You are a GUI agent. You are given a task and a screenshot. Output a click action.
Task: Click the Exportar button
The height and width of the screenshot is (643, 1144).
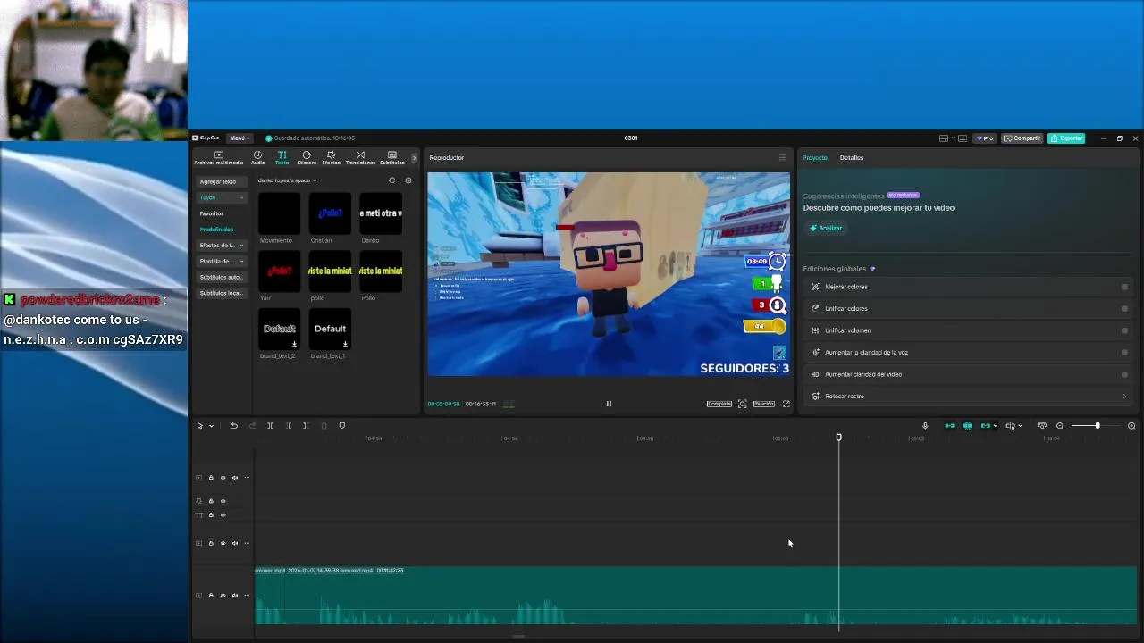point(1066,138)
